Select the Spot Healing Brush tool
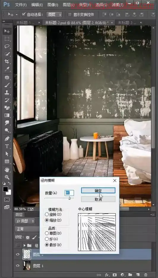This screenshot has width=158, height=278. pos(7,78)
